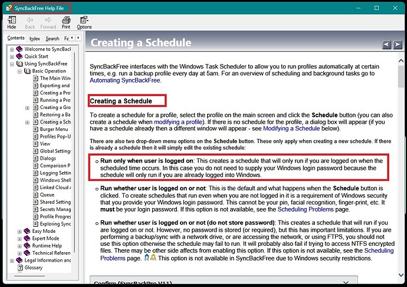The image size is (407, 287).
Task: Click the Glossary page icon in tree
Action: (19, 267)
